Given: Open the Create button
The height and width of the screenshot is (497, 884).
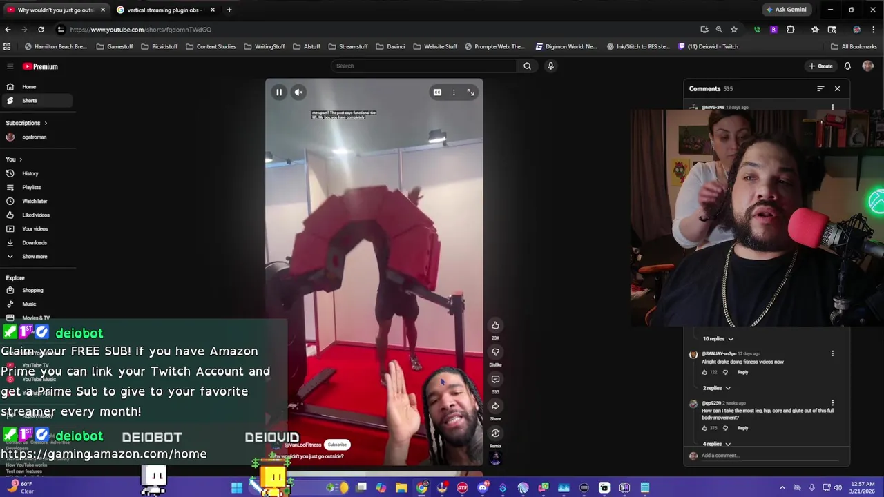Looking at the screenshot, I should [821, 66].
